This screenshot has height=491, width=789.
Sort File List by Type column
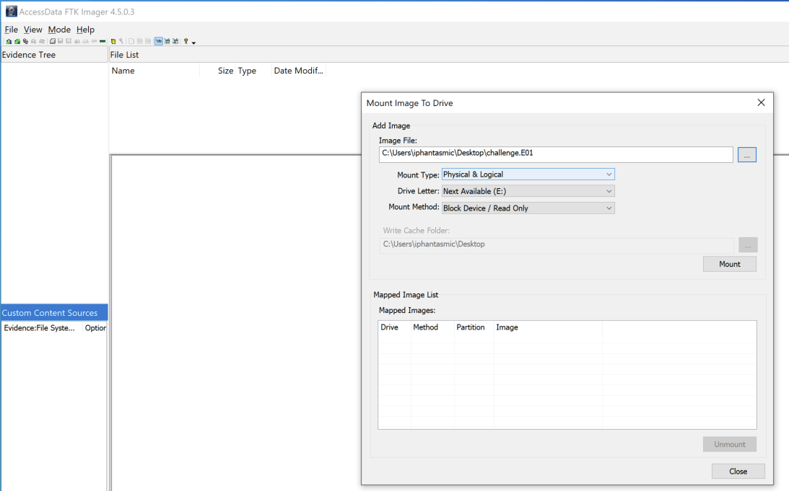point(253,71)
